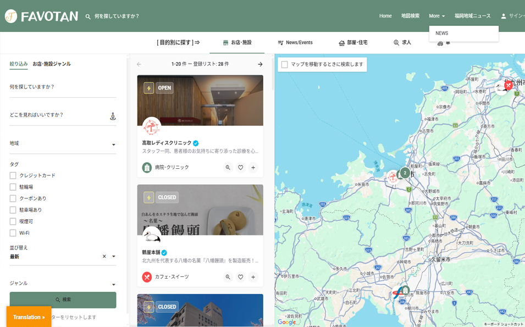Open the Translation button

click(x=29, y=317)
